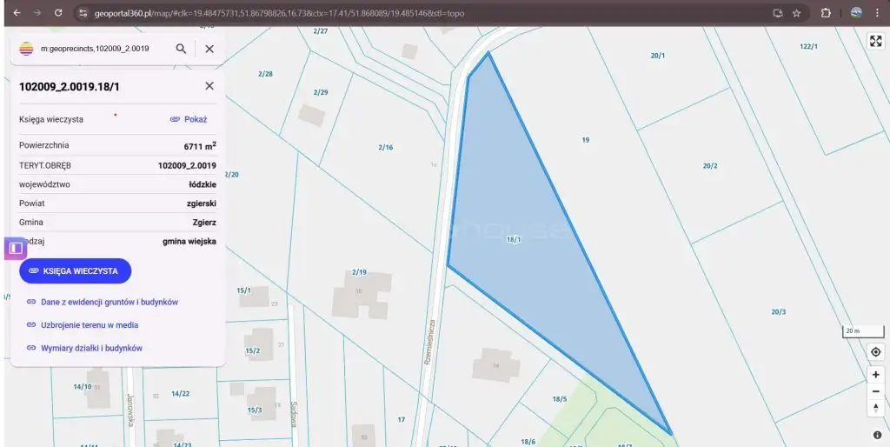Zoom in on the map
The width and height of the screenshot is (890, 447).
pos(875,374)
